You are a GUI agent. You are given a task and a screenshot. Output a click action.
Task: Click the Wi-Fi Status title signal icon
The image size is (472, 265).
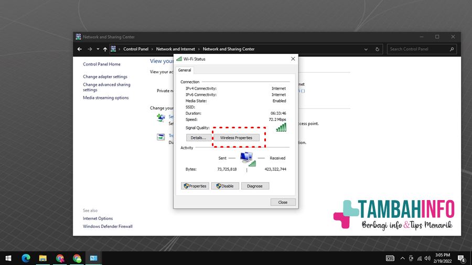click(x=179, y=59)
